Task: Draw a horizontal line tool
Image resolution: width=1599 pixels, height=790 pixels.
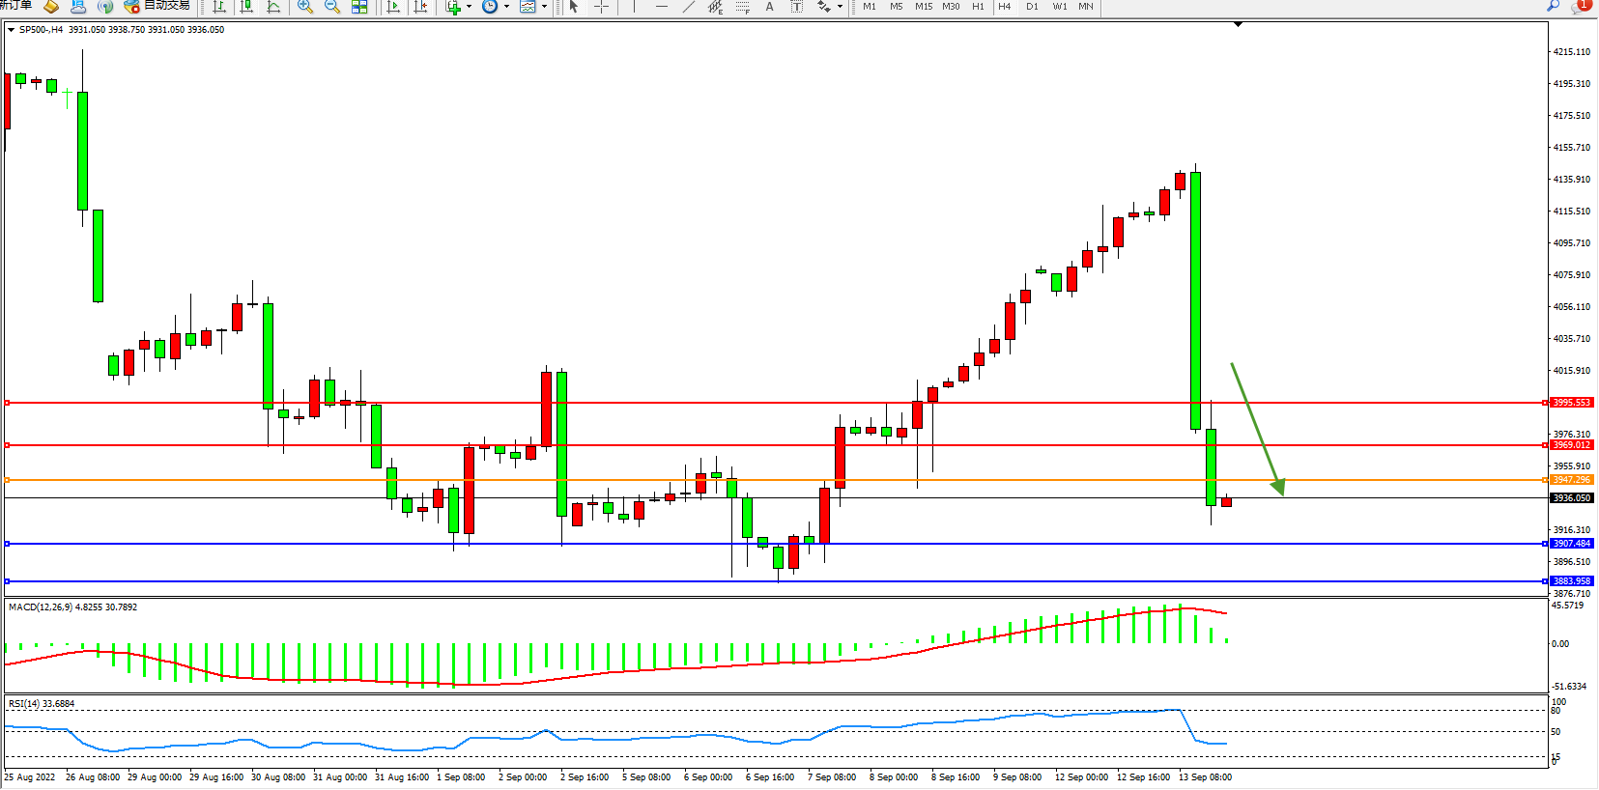Action: pyautogui.click(x=661, y=7)
